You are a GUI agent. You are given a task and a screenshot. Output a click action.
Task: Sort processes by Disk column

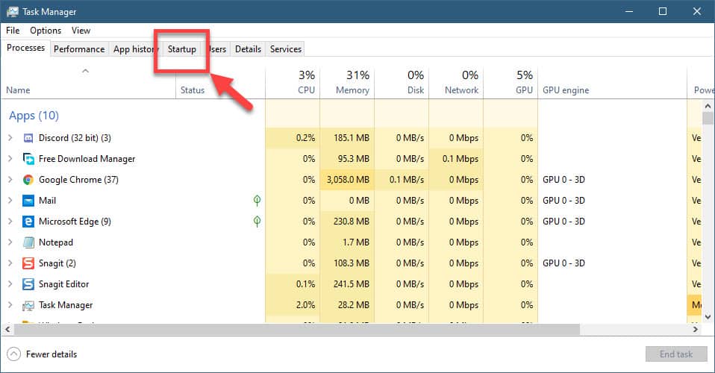pyautogui.click(x=402, y=83)
